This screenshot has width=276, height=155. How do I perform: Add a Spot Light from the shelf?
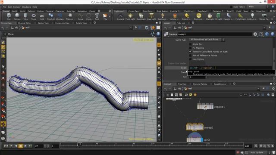click(x=141, y=16)
